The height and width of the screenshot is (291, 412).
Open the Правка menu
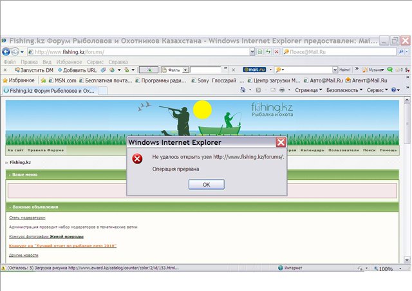click(x=29, y=62)
